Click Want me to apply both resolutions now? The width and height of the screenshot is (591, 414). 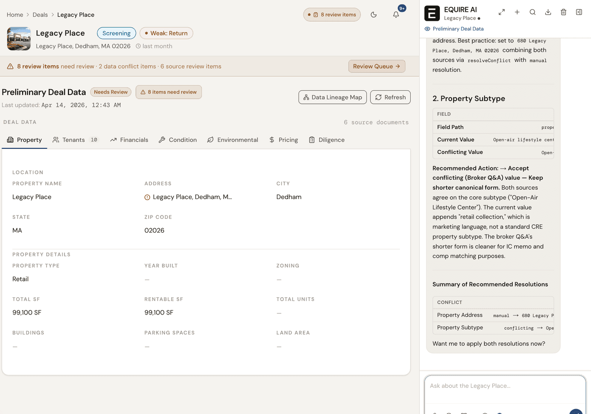489,344
